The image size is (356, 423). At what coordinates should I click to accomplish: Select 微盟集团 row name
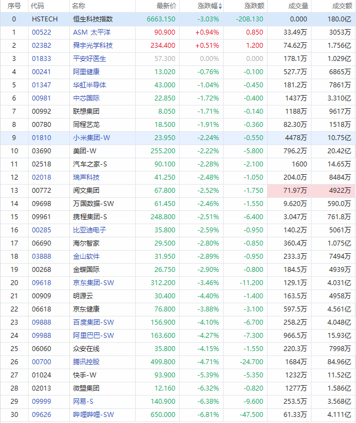pos(86,388)
